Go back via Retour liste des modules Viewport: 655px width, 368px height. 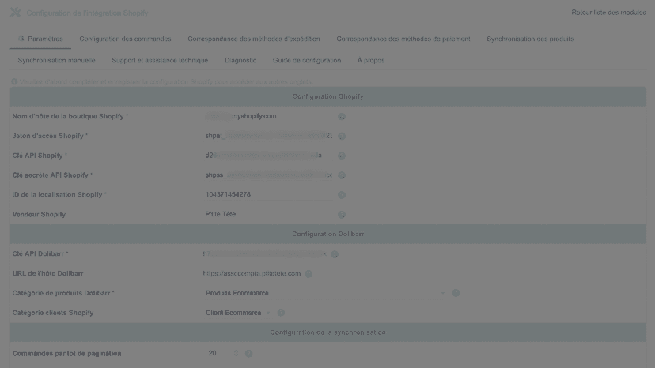pyautogui.click(x=608, y=13)
